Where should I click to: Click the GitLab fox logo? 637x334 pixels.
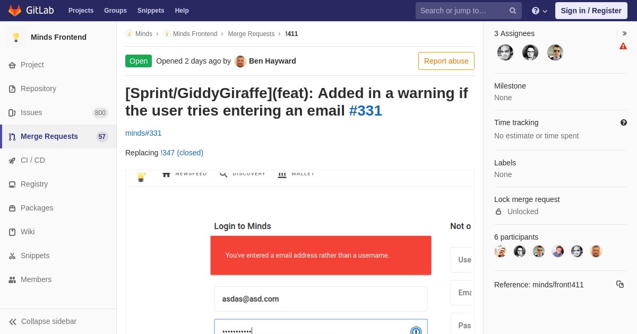(x=15, y=11)
